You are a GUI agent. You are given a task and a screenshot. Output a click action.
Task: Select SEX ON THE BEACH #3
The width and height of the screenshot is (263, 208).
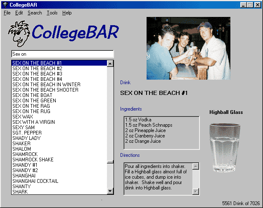(59, 74)
